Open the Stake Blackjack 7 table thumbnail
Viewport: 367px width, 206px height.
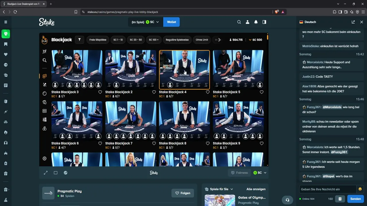[131, 121]
